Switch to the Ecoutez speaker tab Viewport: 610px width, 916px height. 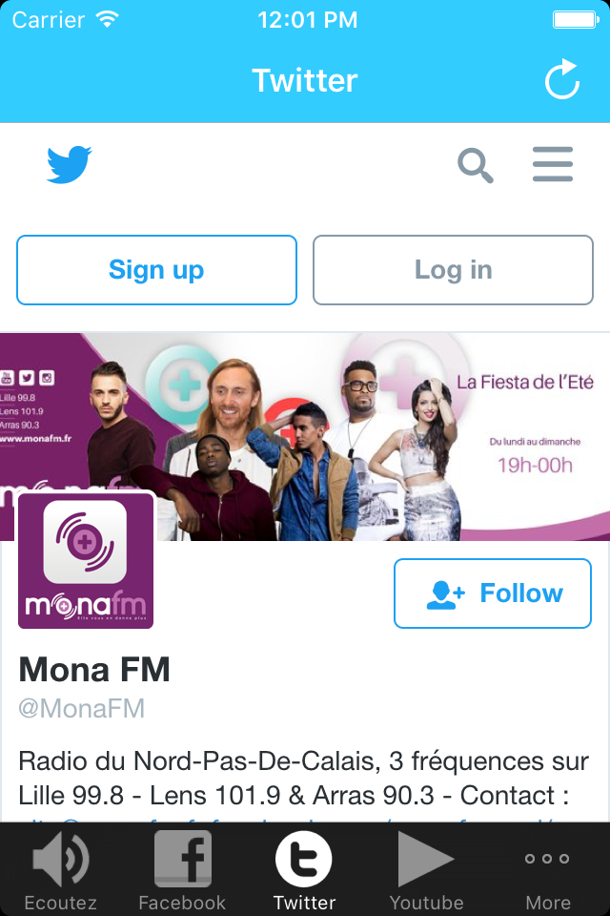[x=61, y=870]
